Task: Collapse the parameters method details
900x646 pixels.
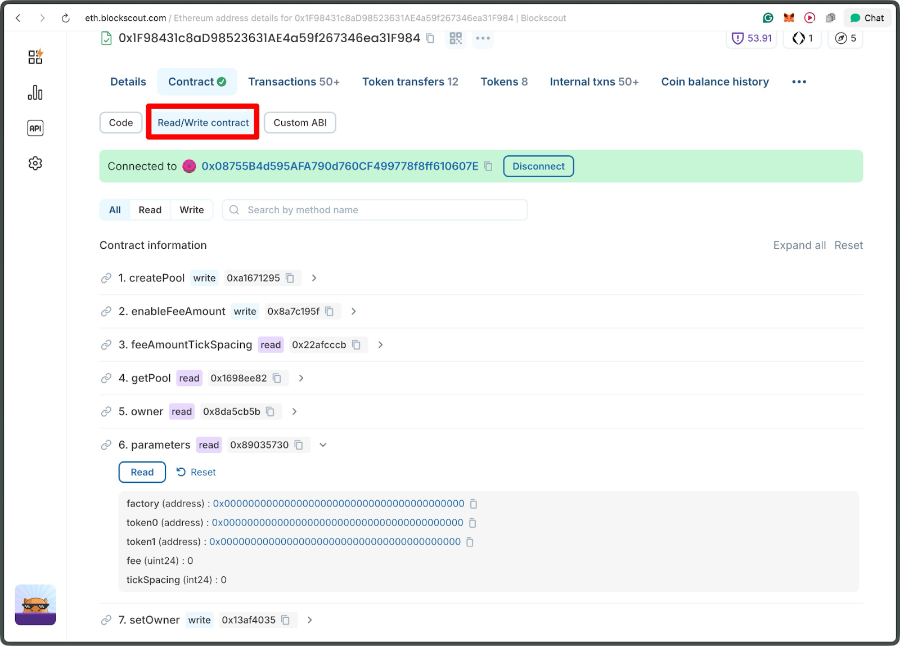Action: (323, 445)
